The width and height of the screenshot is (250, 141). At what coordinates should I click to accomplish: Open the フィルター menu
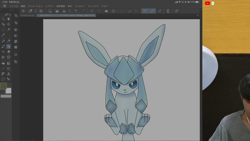[80, 6]
